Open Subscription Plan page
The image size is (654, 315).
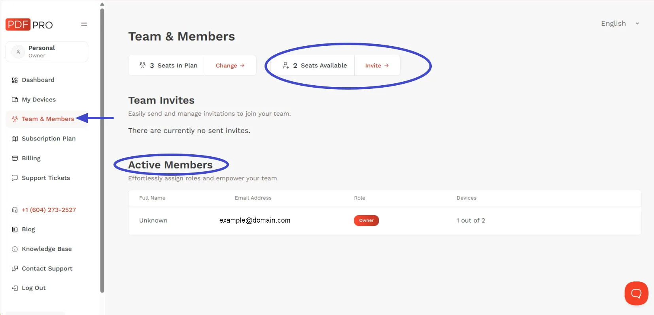click(x=49, y=139)
